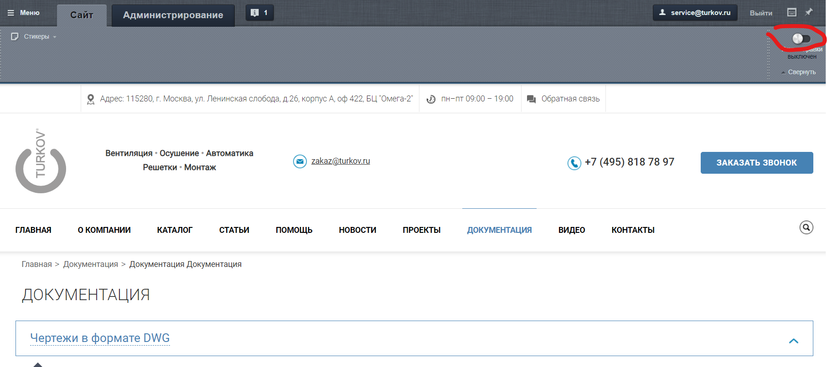This screenshot has height=367, width=827.
Task: Click the ДОКУМЕНТАЦИЯ page heading
Action: [x=86, y=295]
